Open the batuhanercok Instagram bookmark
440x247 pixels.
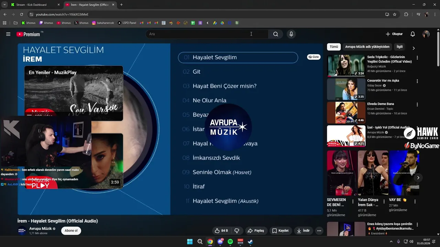coord(102,23)
